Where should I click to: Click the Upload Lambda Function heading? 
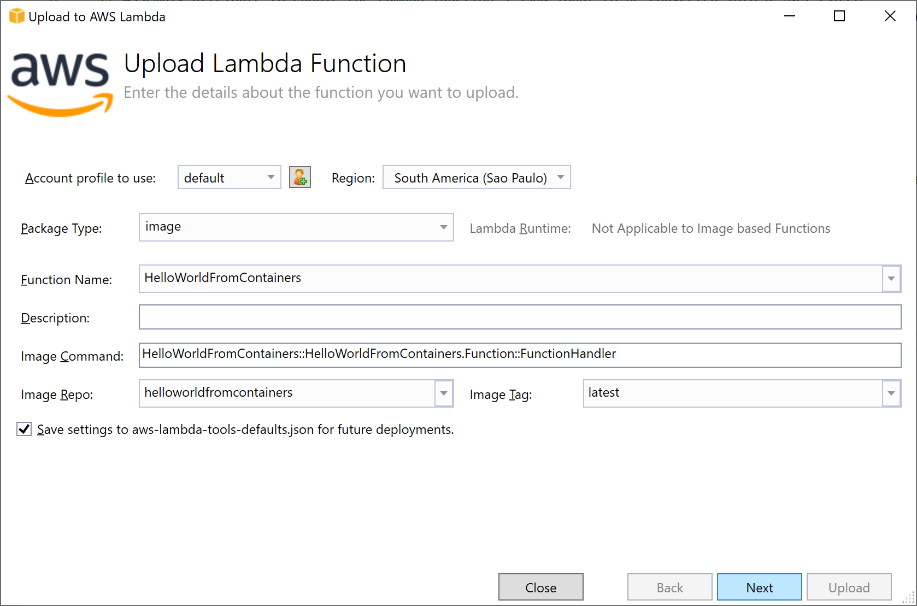tap(265, 63)
